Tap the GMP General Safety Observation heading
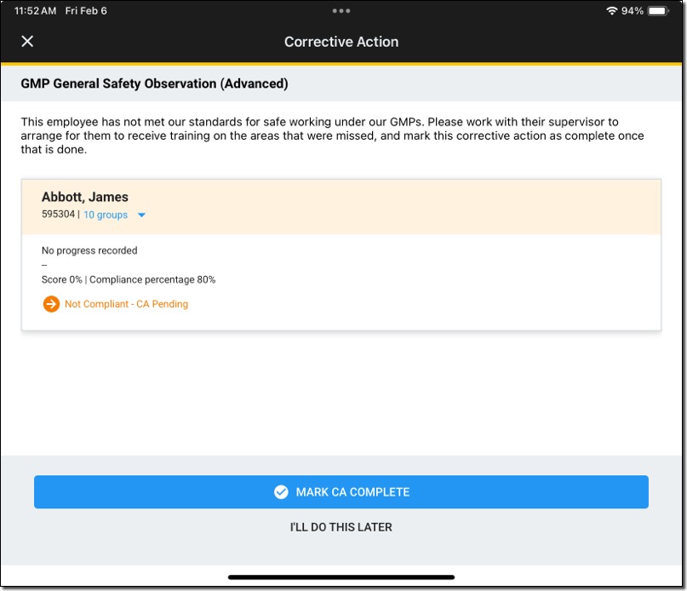Screen dimensions: 687x591 (154, 84)
